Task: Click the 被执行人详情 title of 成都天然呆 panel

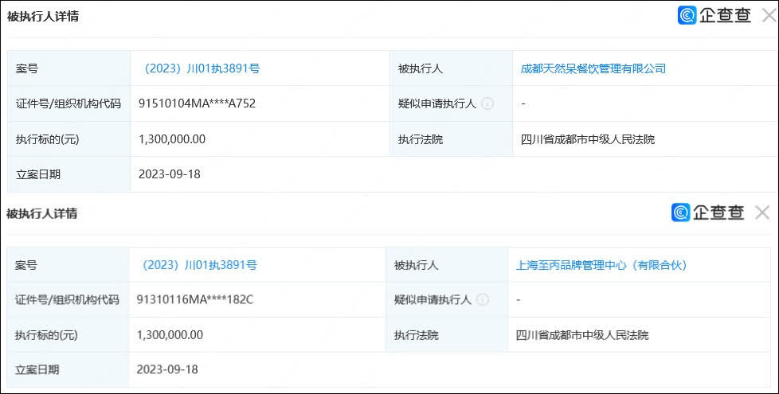Action: pyautogui.click(x=43, y=16)
